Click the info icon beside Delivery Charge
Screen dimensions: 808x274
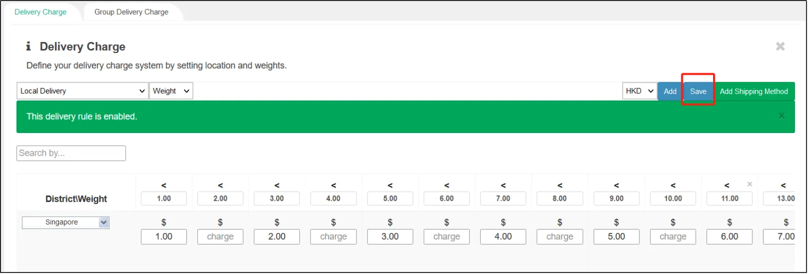(28, 47)
